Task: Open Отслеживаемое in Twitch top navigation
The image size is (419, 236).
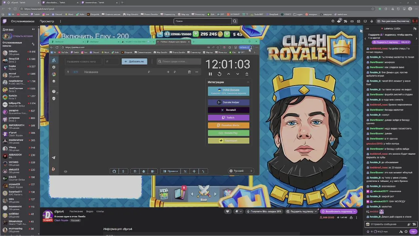Action: [23, 21]
